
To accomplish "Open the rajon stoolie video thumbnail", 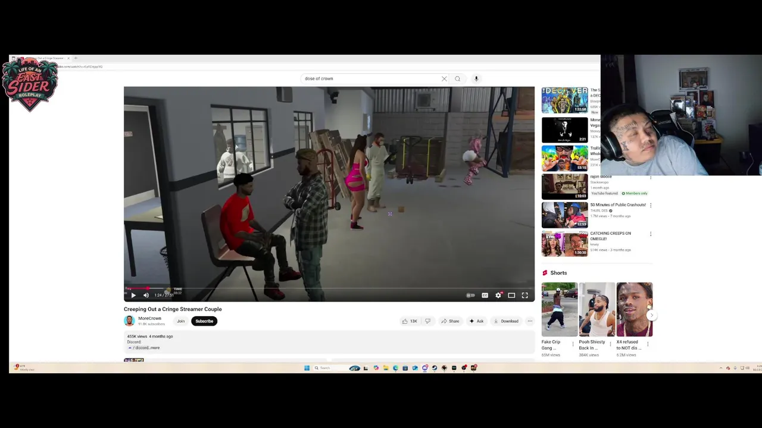I will 564,187.
